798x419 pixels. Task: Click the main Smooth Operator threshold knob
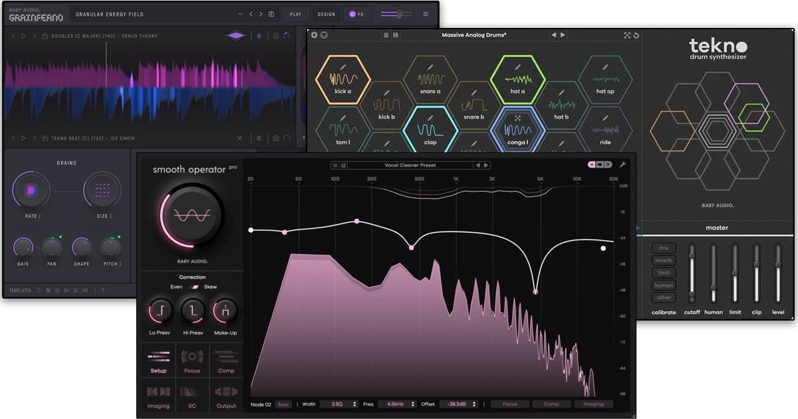click(x=192, y=215)
